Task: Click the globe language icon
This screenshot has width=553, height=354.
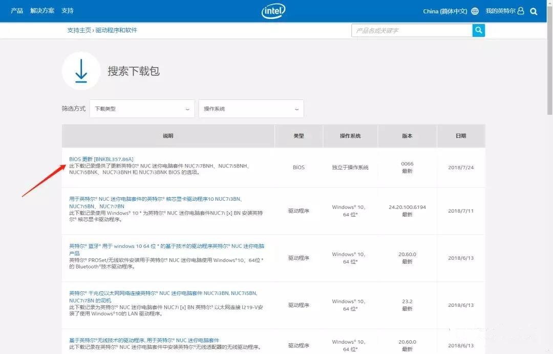Action: click(475, 11)
